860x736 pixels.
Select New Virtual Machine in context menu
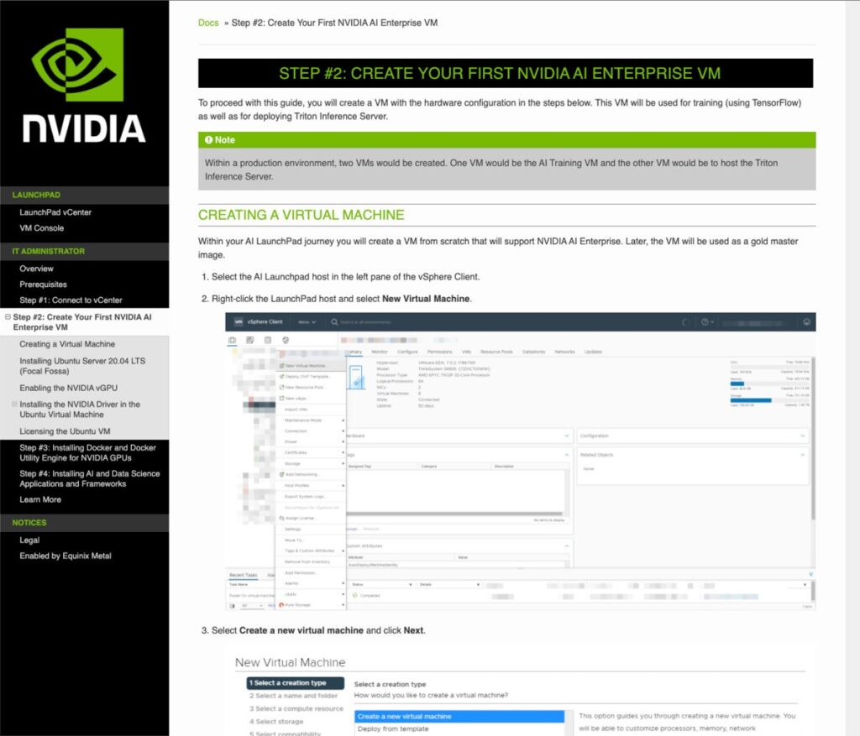305,366
